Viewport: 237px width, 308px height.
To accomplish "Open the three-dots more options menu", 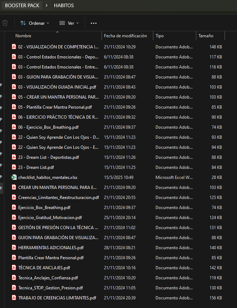I will 94,23.
